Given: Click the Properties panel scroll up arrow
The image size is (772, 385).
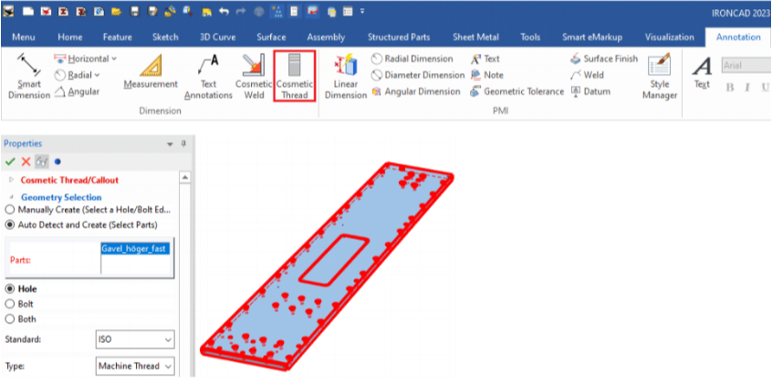Looking at the screenshot, I should tap(185, 177).
